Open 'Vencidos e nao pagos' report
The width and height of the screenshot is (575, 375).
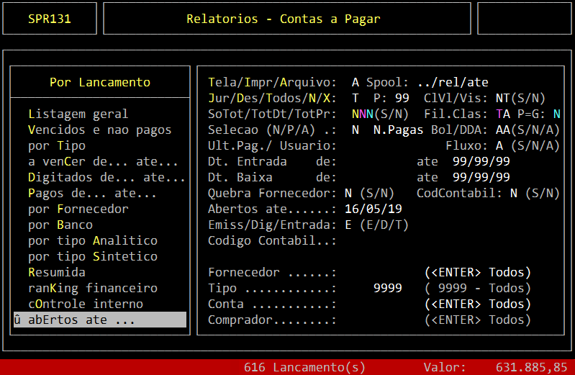(99, 130)
